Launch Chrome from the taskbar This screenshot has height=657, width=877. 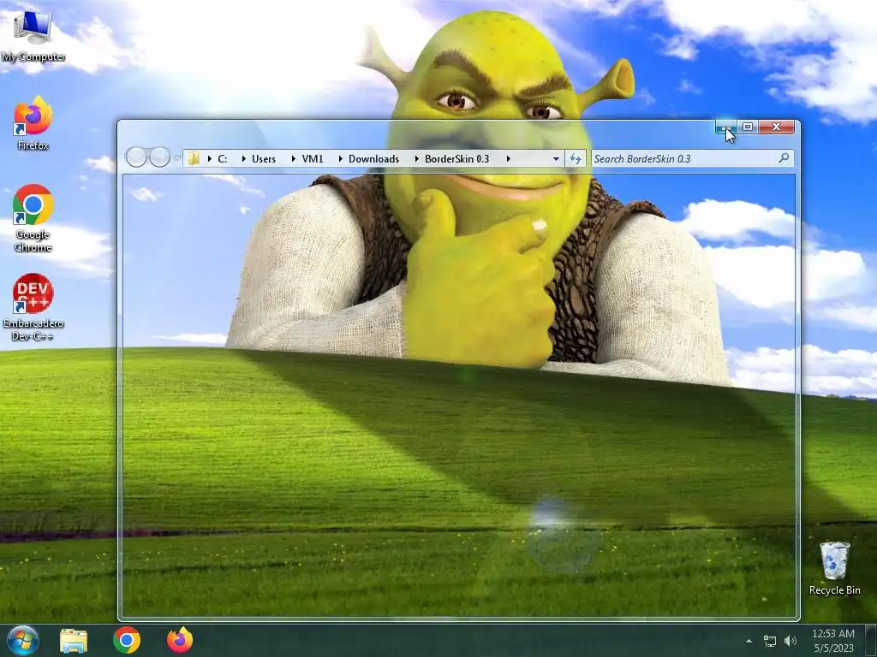[127, 640]
